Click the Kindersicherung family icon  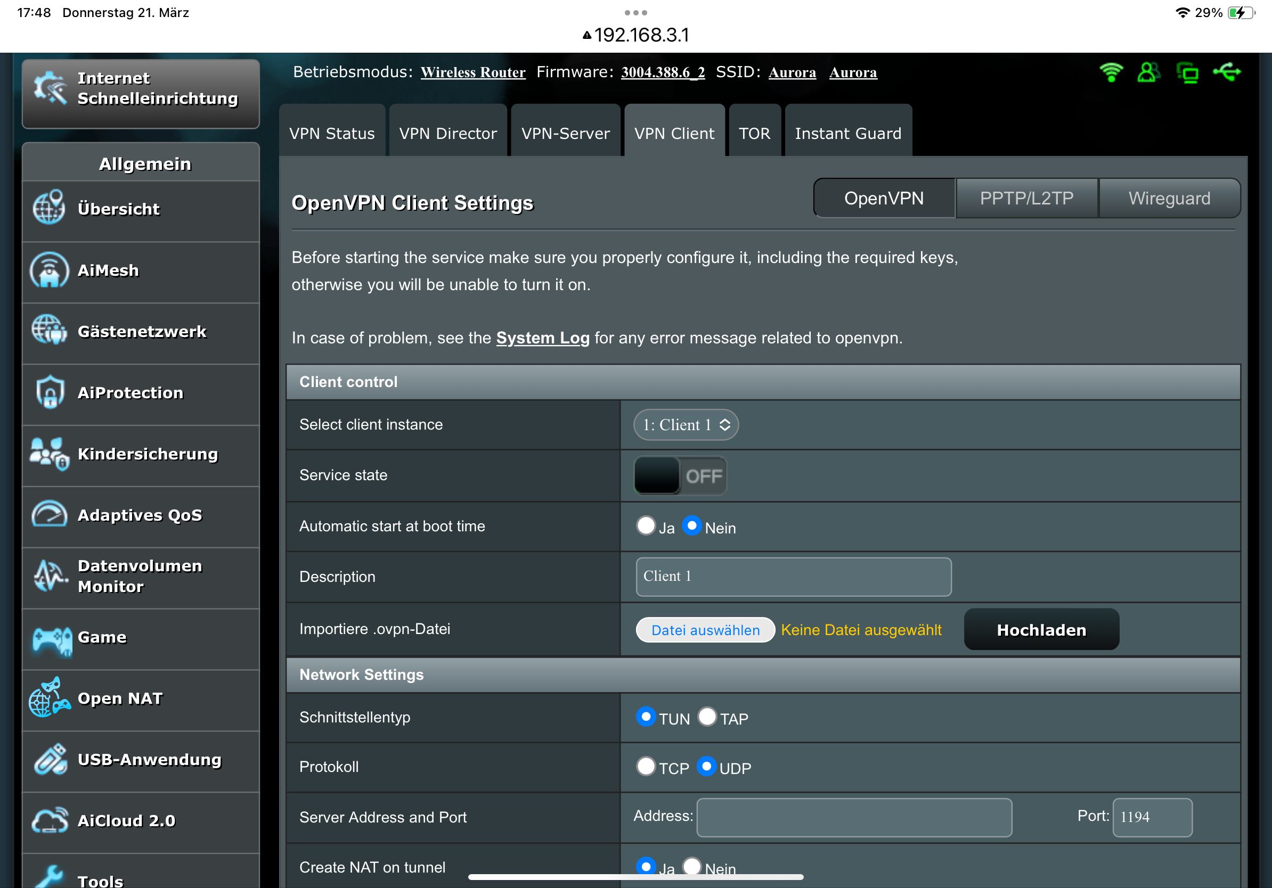(50, 454)
